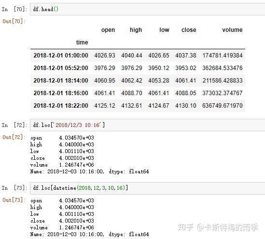Click the Out[72] open 4.034570e+03 line
The width and height of the screenshot is (265, 239).
tap(62, 138)
